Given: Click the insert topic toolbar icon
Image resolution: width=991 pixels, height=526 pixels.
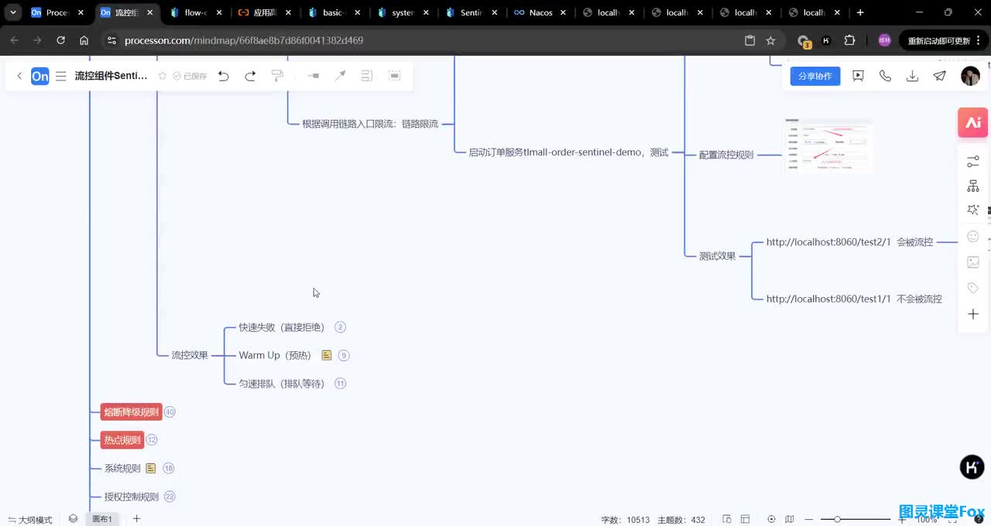Looking at the screenshot, I should point(313,76).
